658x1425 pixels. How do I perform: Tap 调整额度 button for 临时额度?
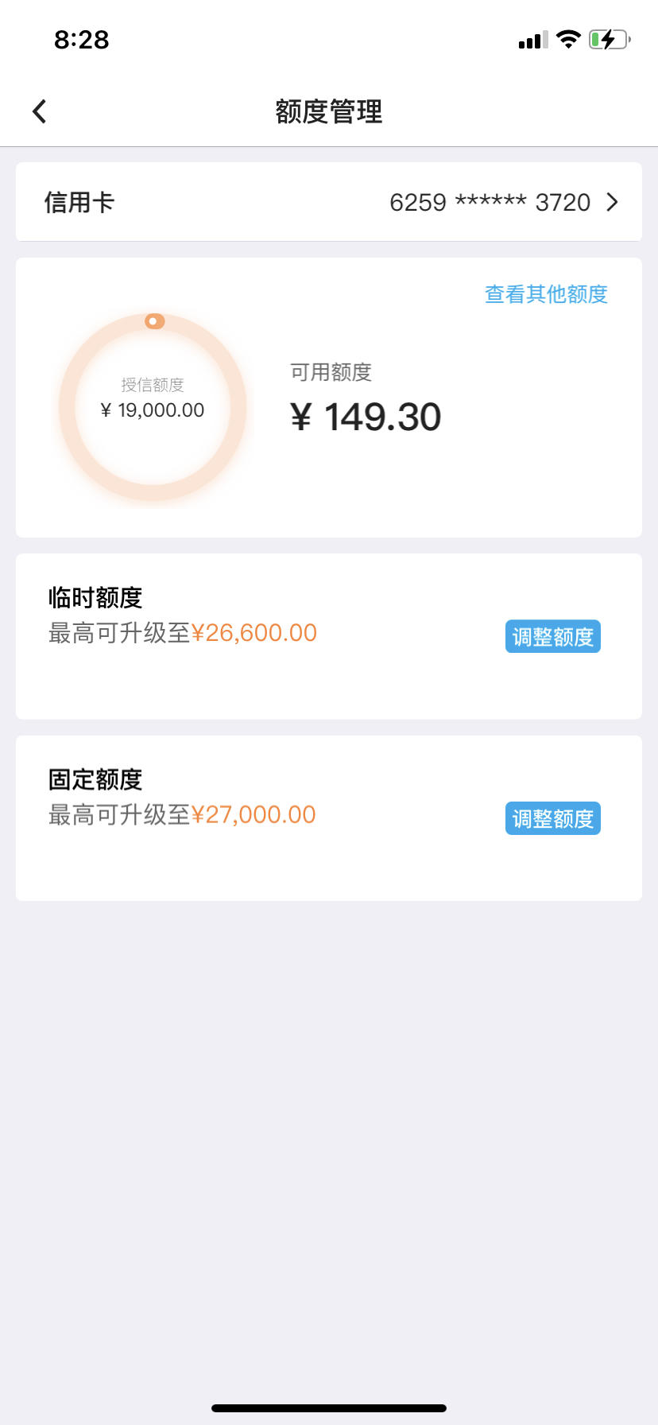[x=553, y=637]
